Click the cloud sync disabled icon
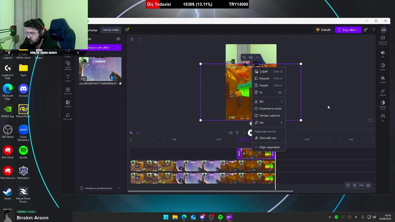The width and height of the screenshot is (395, 222). coord(127,30)
